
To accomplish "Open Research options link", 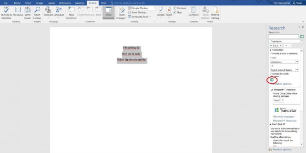I will [x=282, y=149].
